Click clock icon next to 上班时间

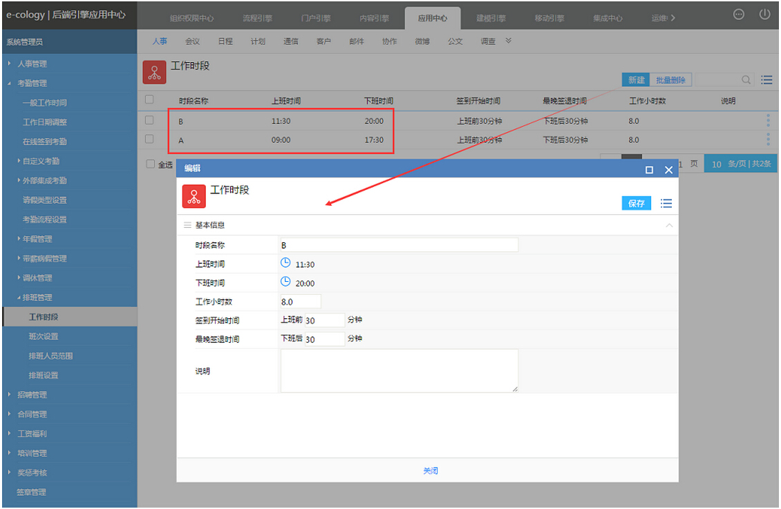(x=285, y=263)
